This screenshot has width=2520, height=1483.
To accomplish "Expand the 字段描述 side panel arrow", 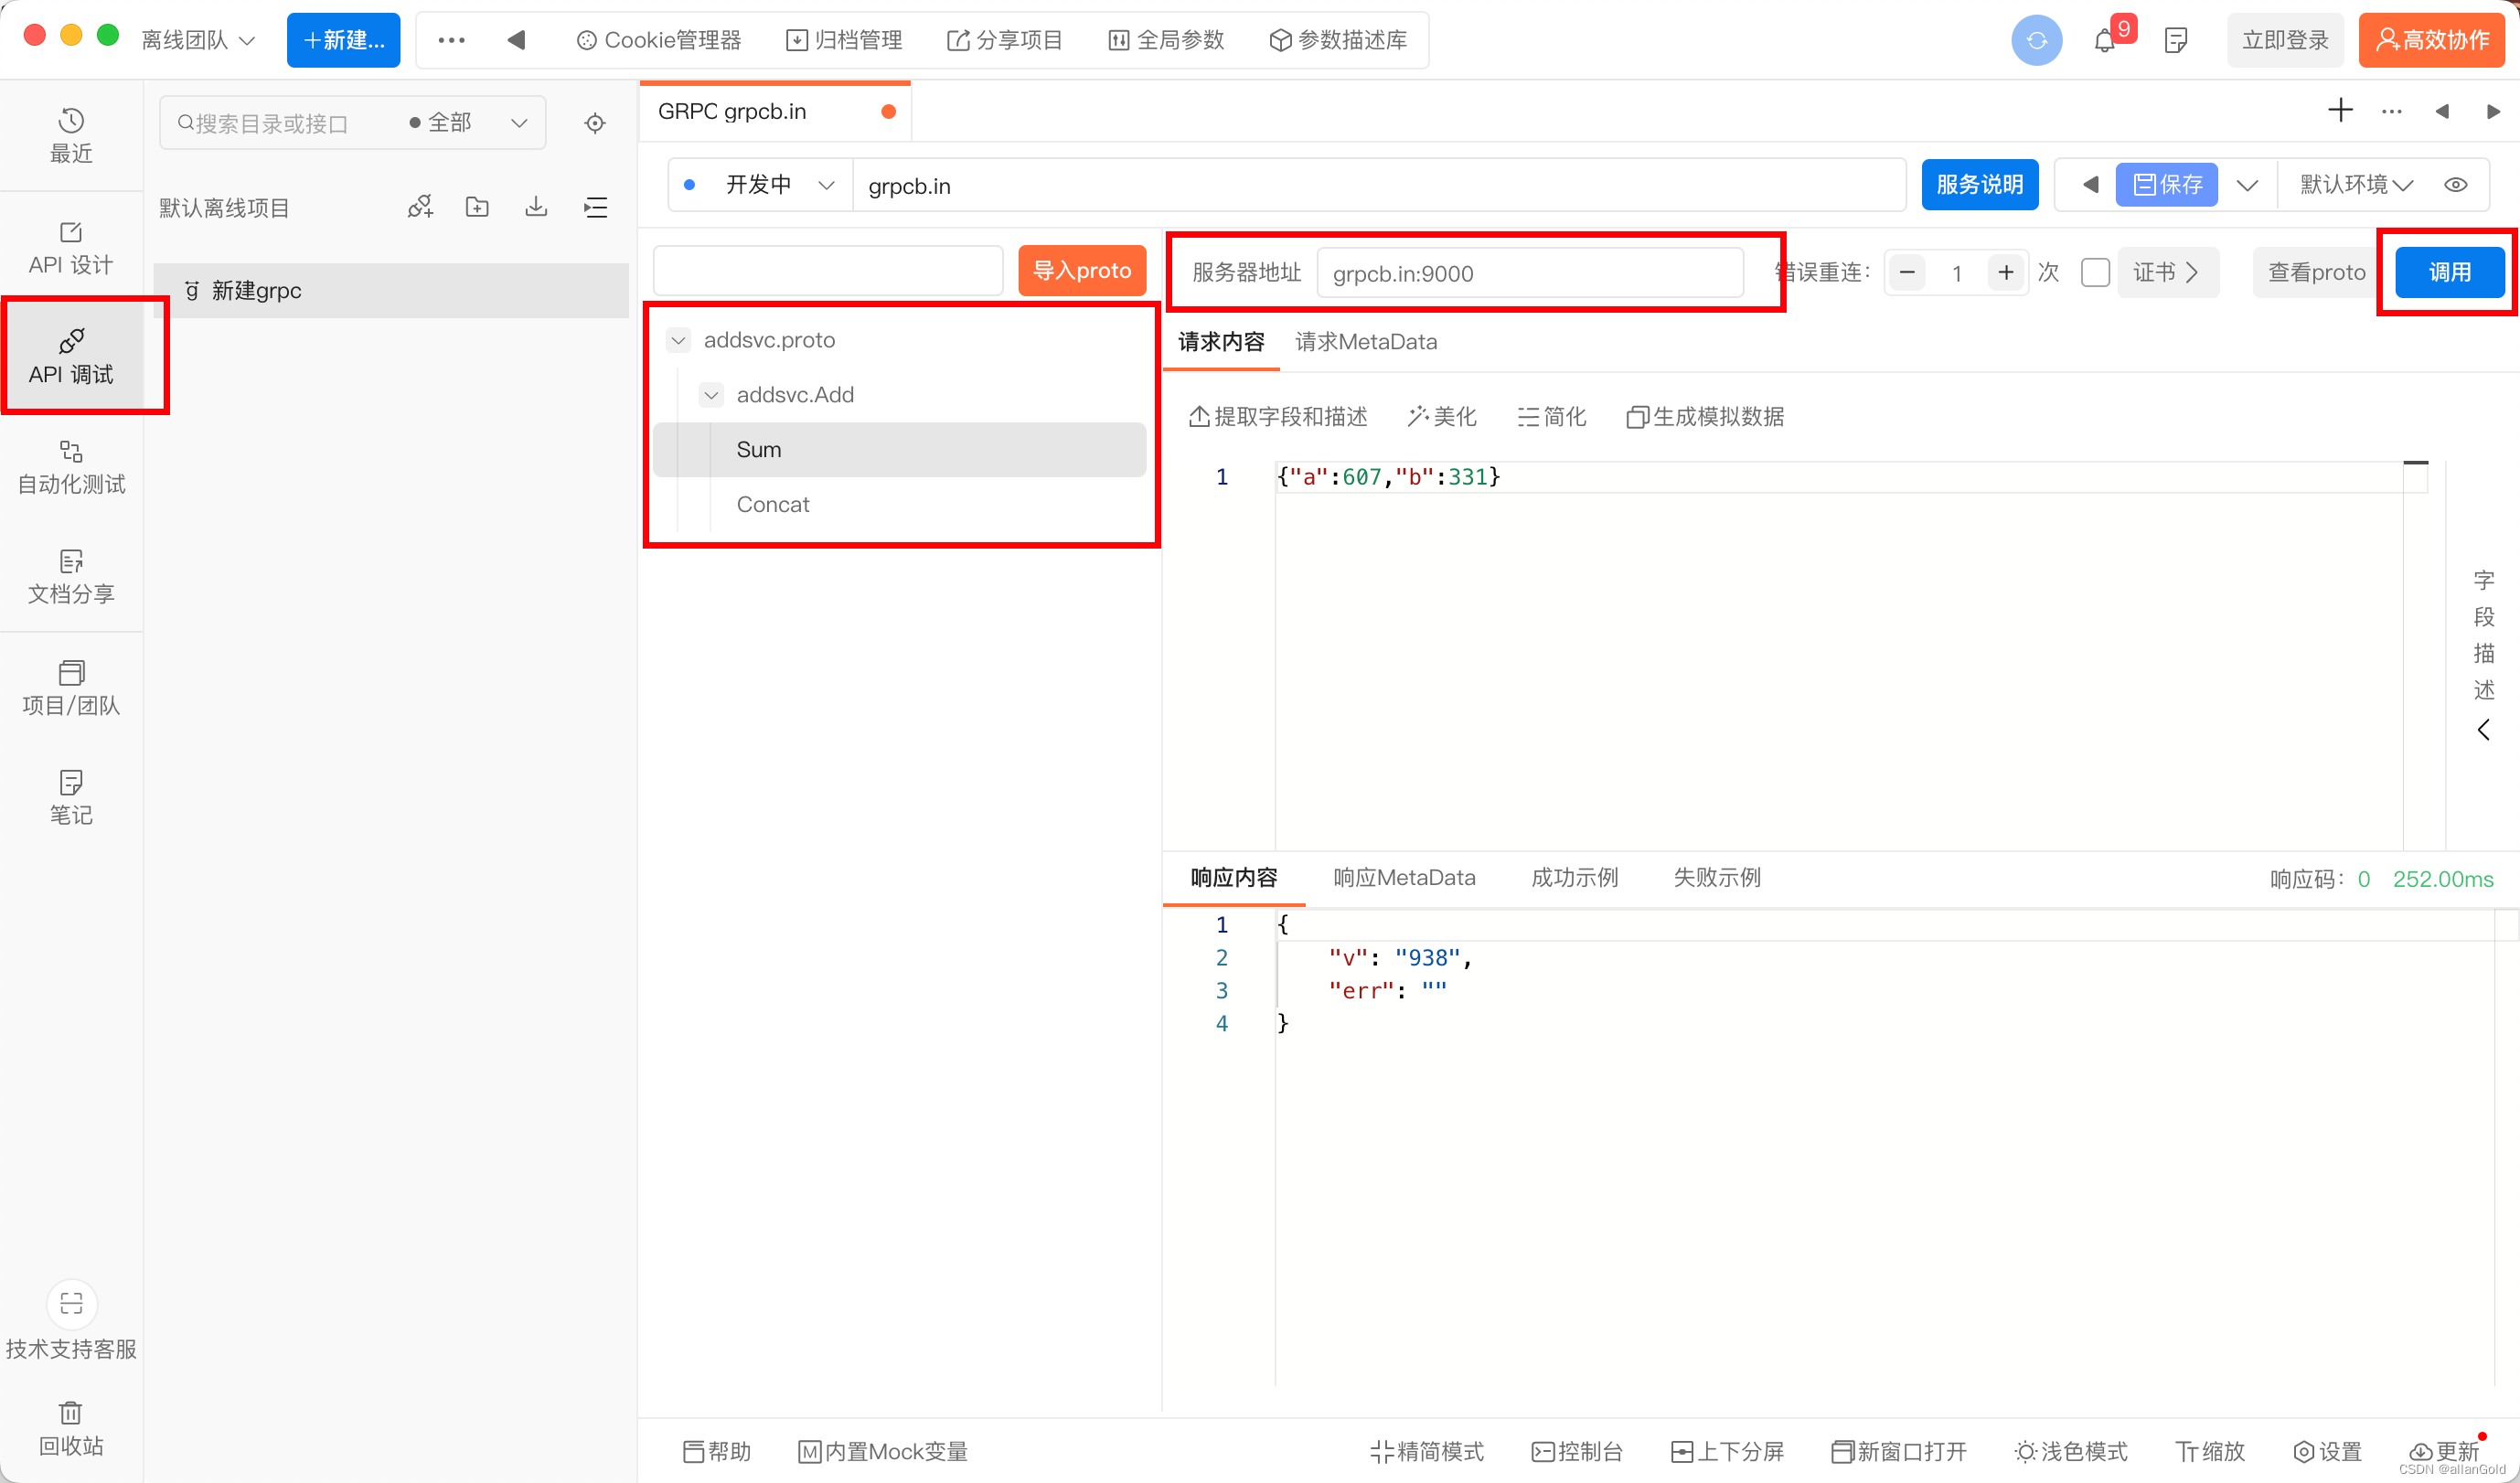I will (2484, 729).
